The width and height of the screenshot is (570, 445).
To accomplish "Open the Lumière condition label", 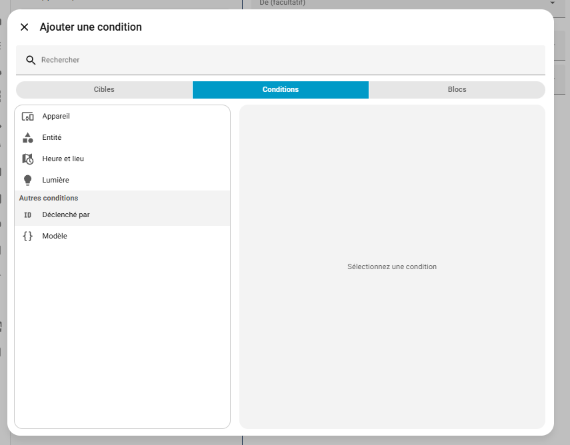I will coord(56,181).
